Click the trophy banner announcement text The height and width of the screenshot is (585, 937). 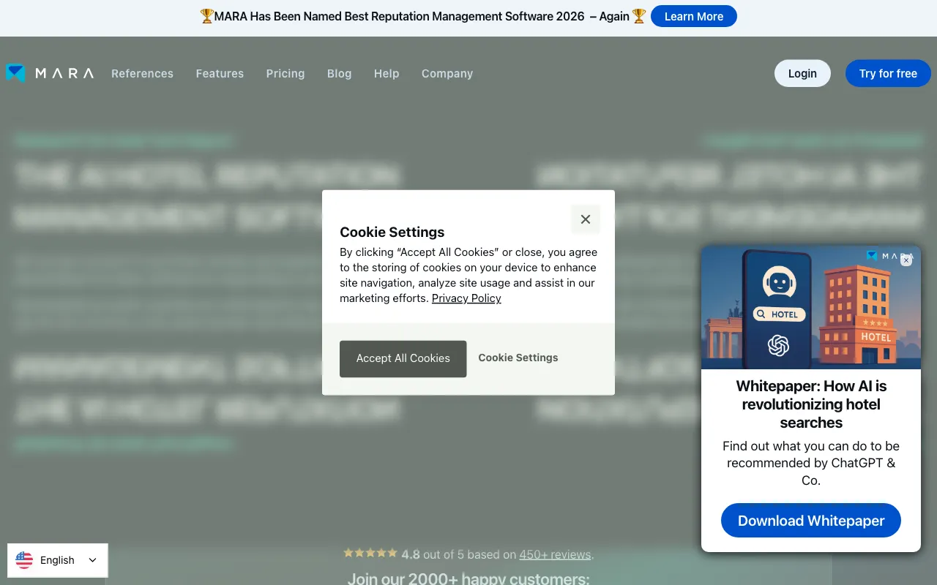pos(422,16)
